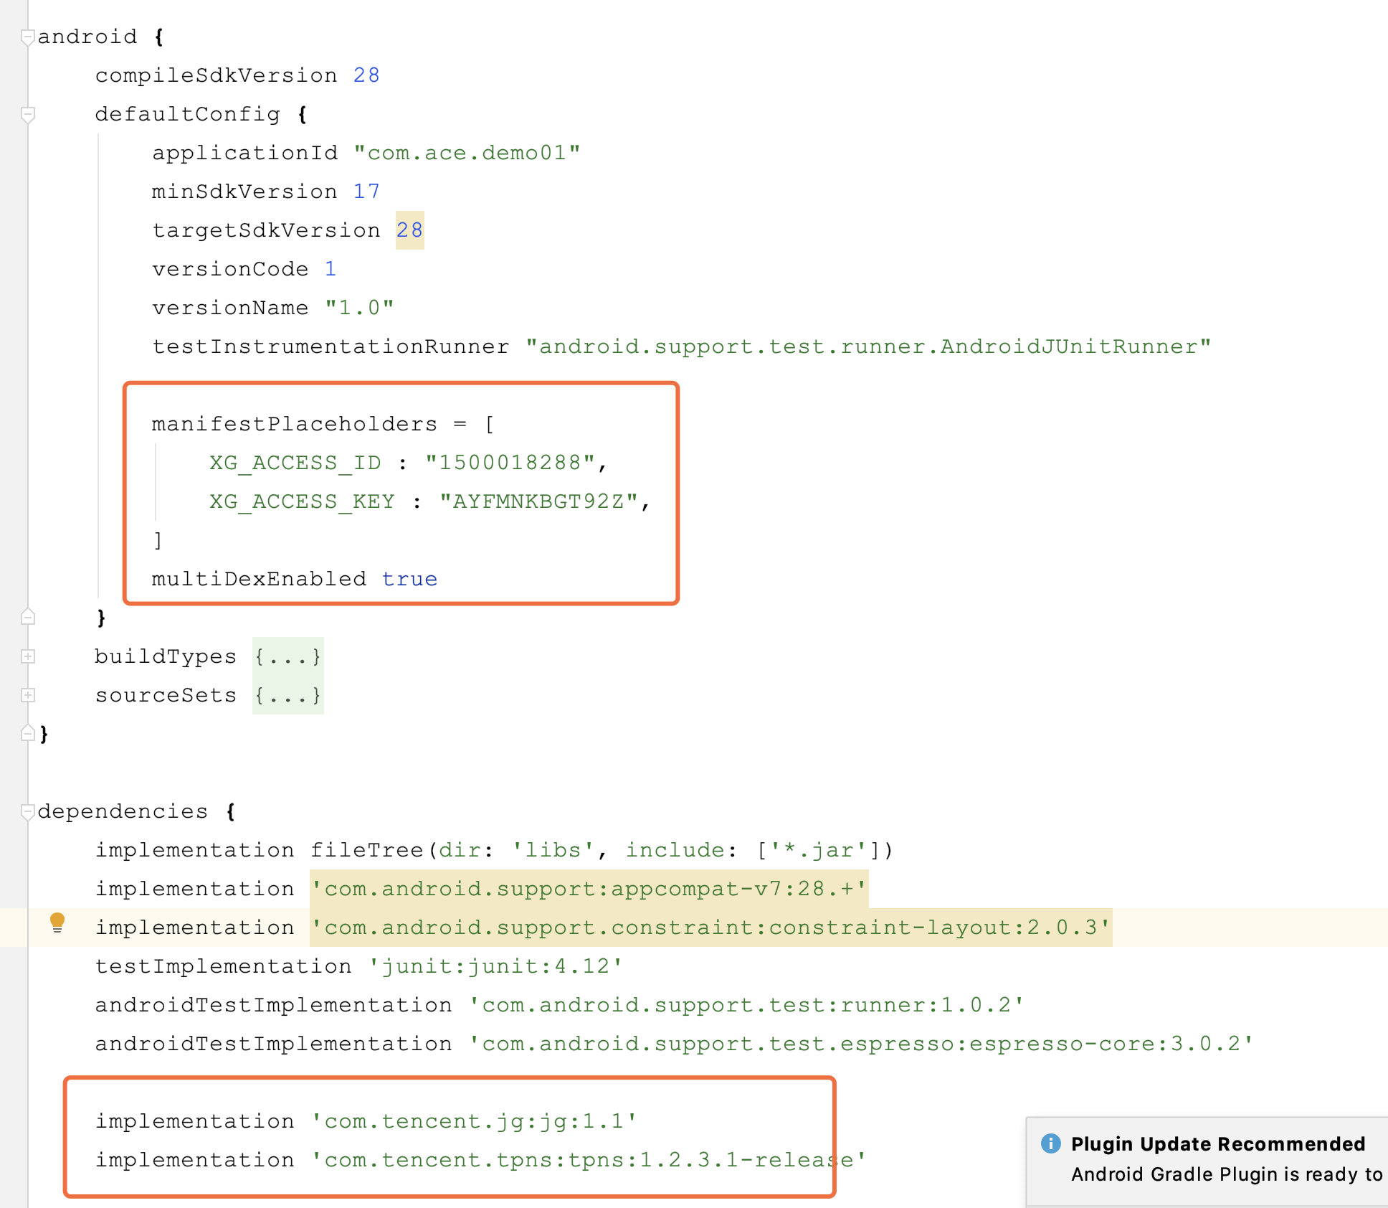Click Plugin Update Recommended notification title

click(x=1217, y=1144)
